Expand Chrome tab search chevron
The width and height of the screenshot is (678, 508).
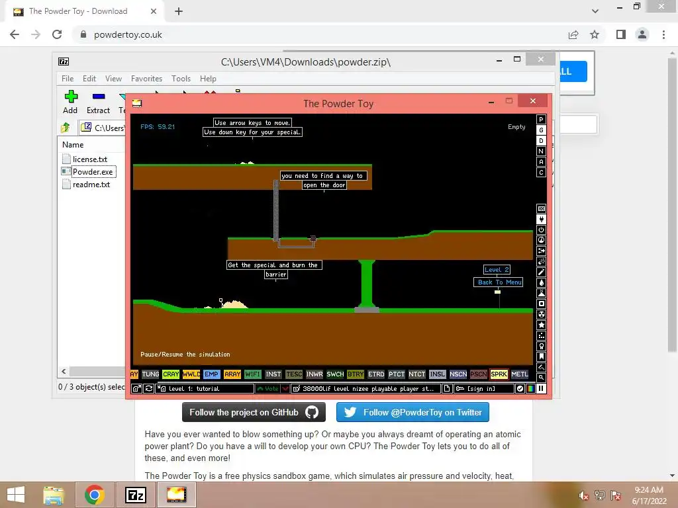[x=595, y=11]
